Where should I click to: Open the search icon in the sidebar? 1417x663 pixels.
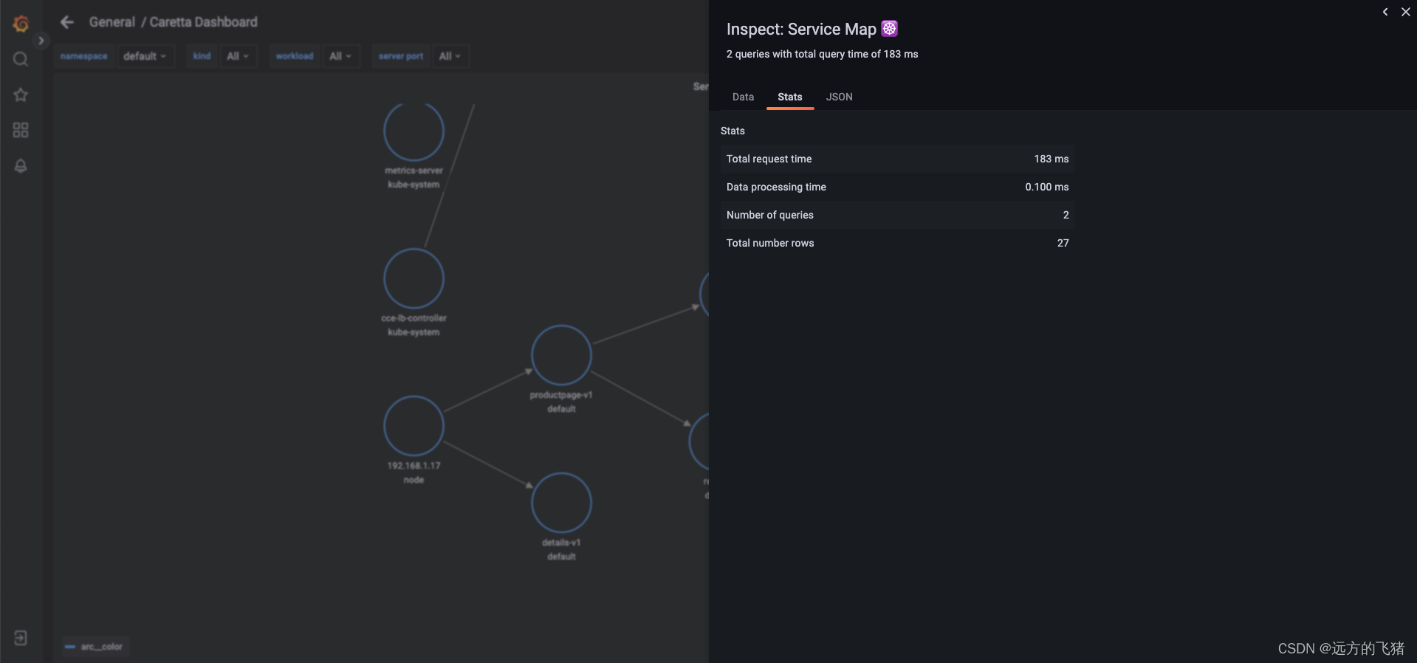click(21, 59)
